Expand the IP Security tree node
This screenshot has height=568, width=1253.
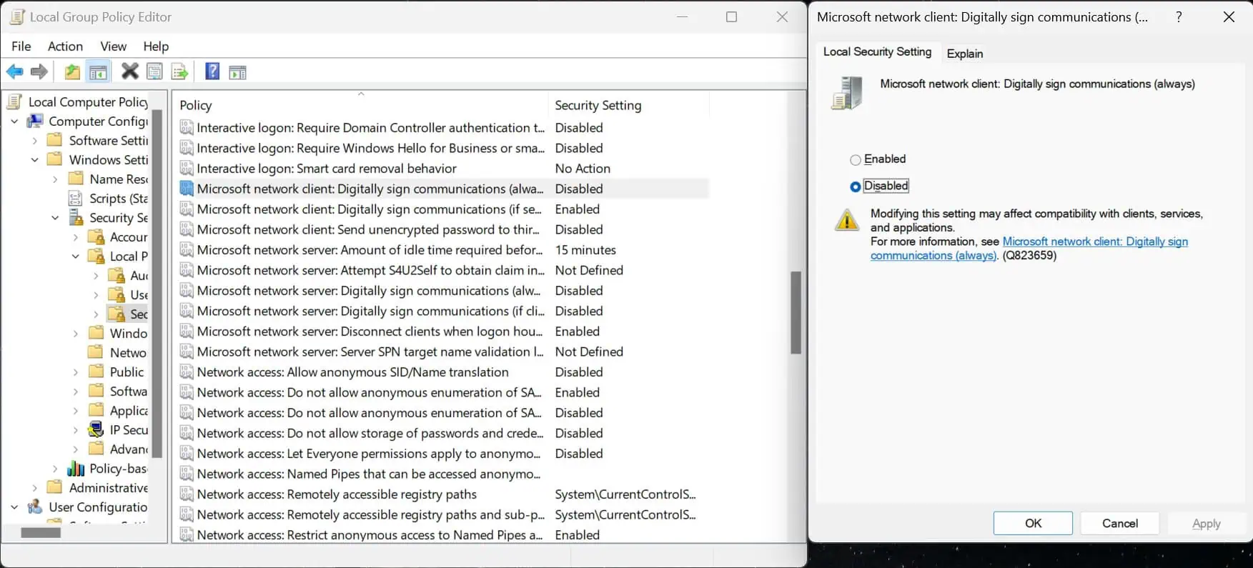[x=76, y=430]
